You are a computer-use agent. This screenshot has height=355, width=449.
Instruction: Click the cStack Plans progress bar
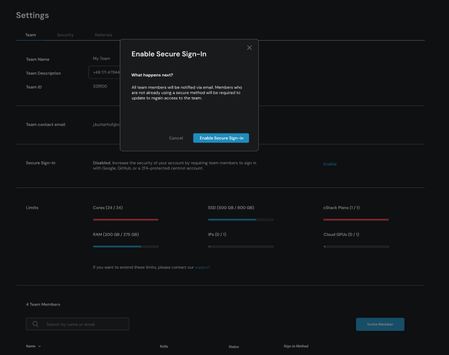[x=356, y=220]
